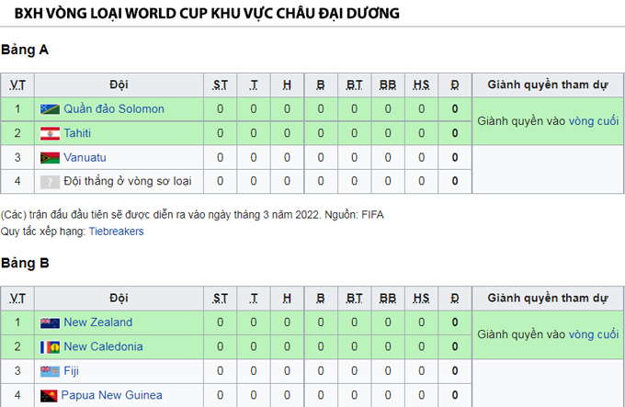Click the ST column header in Bảng A
The width and height of the screenshot is (625, 407).
(220, 85)
